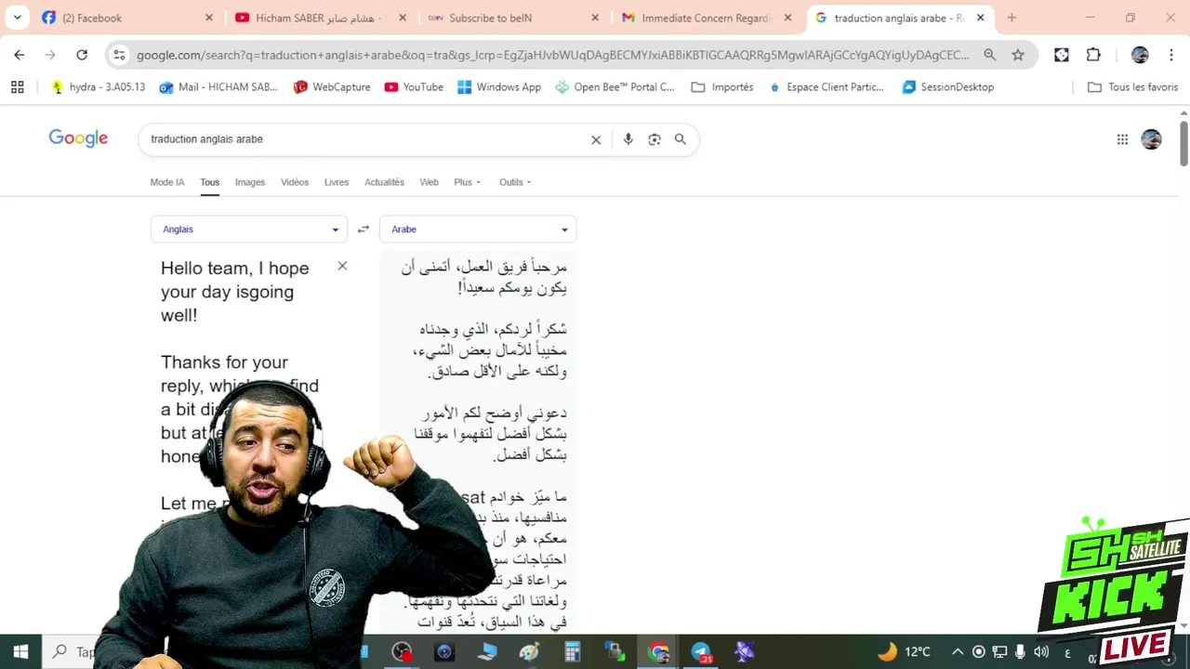This screenshot has width=1190, height=669.
Task: Expand the Plus search menu
Action: 467,182
